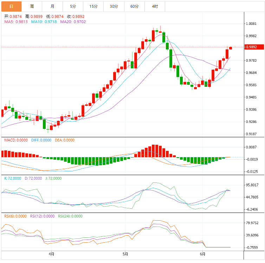Click the -0.7559 RSI axis label

[x=252, y=248]
